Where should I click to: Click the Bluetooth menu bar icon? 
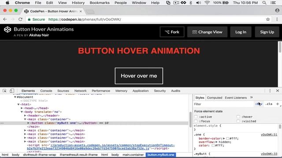pos(191,3)
